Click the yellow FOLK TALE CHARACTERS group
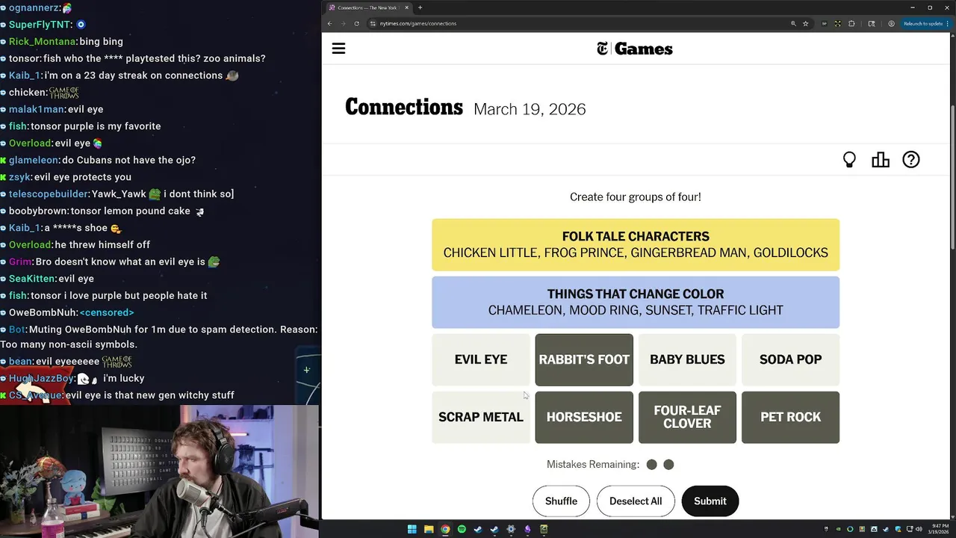956x538 pixels. point(636,244)
